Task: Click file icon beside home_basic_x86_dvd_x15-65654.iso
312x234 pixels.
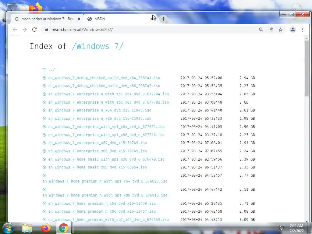Action: pyautogui.click(x=44, y=167)
